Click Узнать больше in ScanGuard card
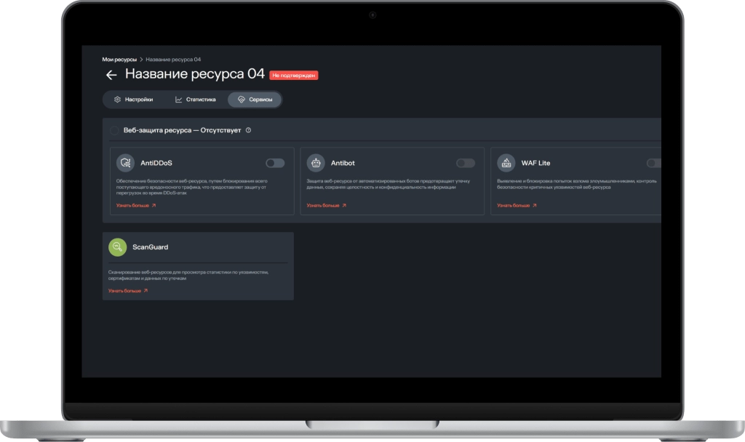The image size is (745, 442). click(128, 291)
